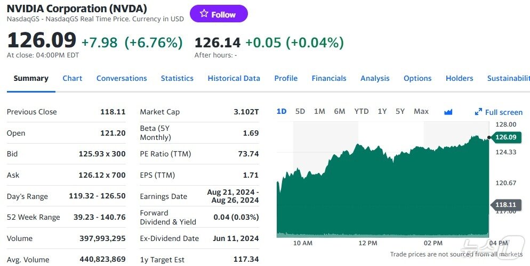This screenshot has height=266, width=530.
Task: Switch to the Holders tab
Action: pos(459,78)
